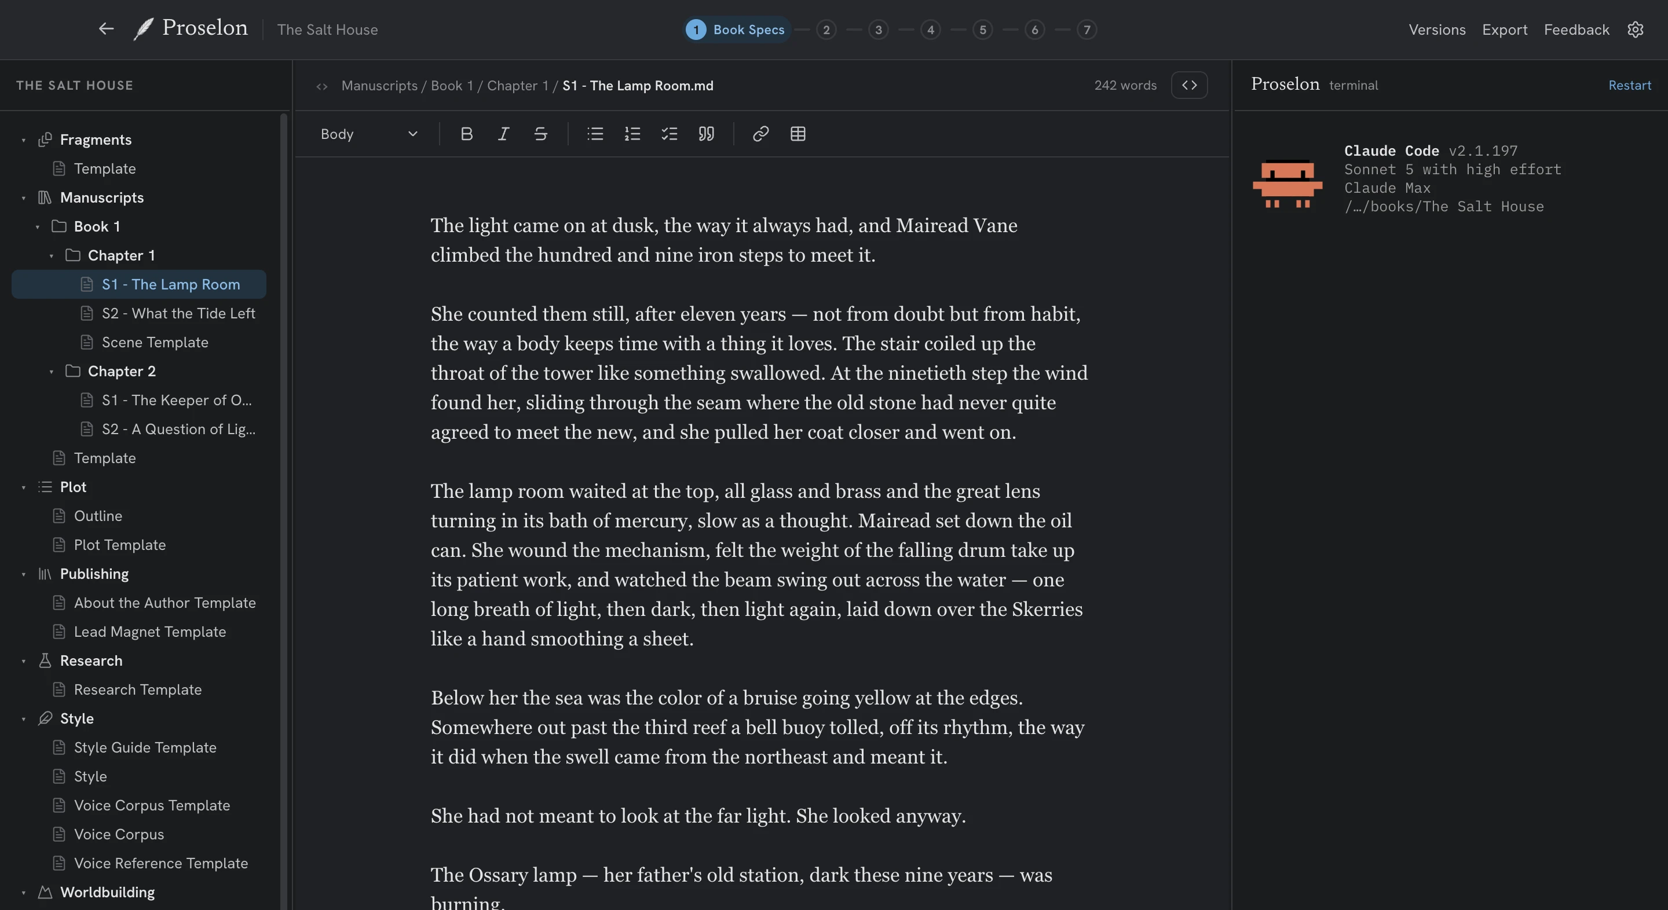Collapse the Book 1 folder
Viewport: 1668px width, 910px height.
point(37,227)
